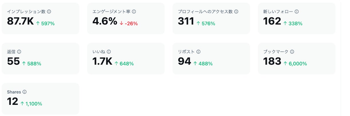
Task: Open info icon for プロフィールへのアクセス数
Action: [x=236, y=12]
